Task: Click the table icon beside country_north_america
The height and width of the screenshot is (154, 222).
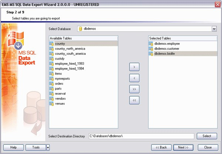Action: [52, 49]
